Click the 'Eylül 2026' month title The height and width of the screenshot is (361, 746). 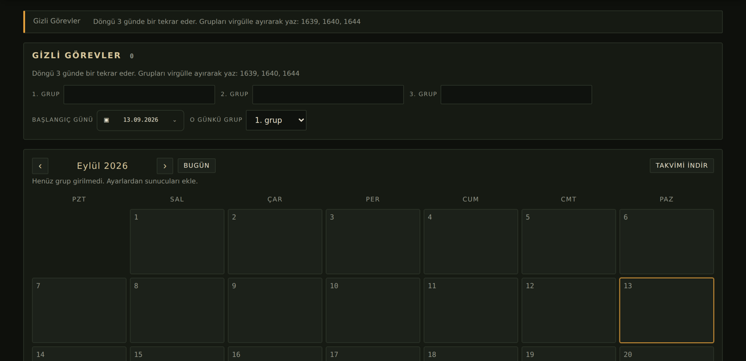[x=102, y=166]
